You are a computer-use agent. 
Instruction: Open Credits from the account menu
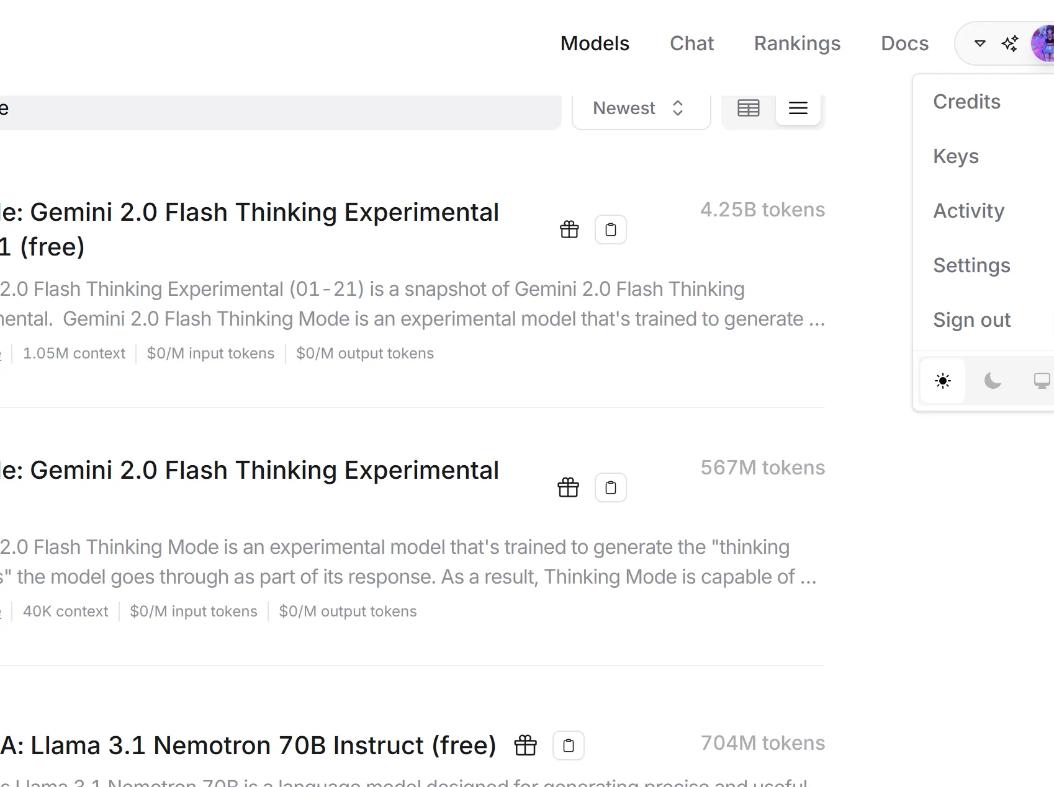(966, 102)
